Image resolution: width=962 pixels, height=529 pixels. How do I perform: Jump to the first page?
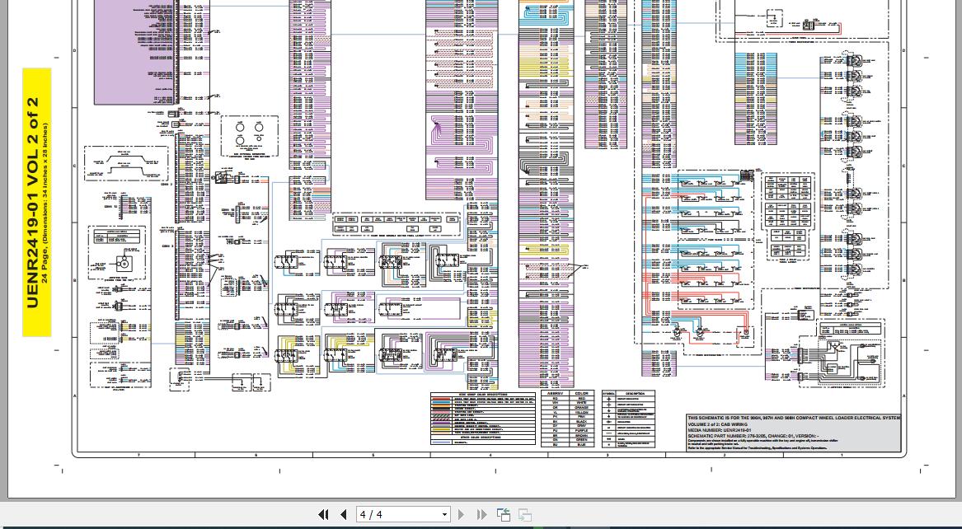tap(323, 515)
